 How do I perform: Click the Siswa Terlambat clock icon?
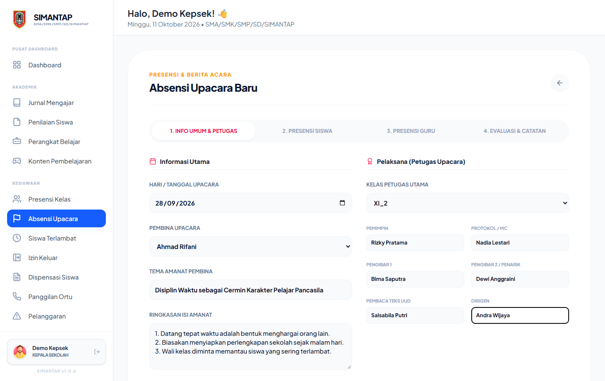(17, 238)
